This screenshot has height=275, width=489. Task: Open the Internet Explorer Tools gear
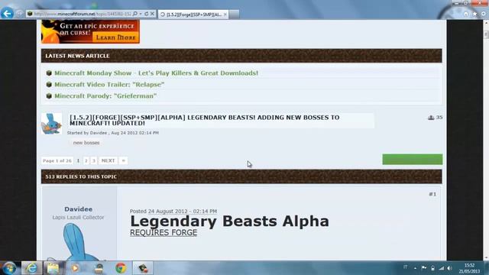tap(484, 14)
